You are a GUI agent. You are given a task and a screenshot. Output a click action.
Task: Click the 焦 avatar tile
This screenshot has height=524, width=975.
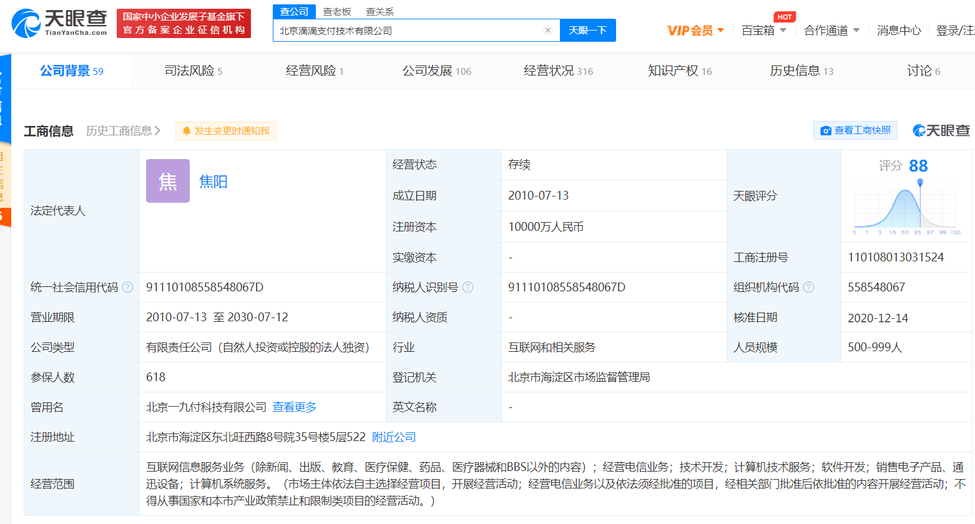[168, 181]
